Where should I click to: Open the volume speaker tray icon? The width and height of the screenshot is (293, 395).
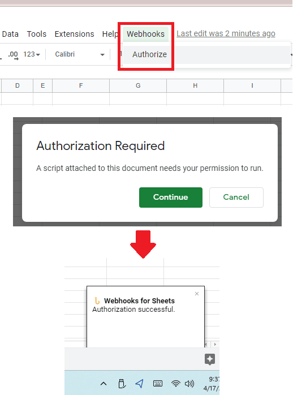[x=189, y=384]
